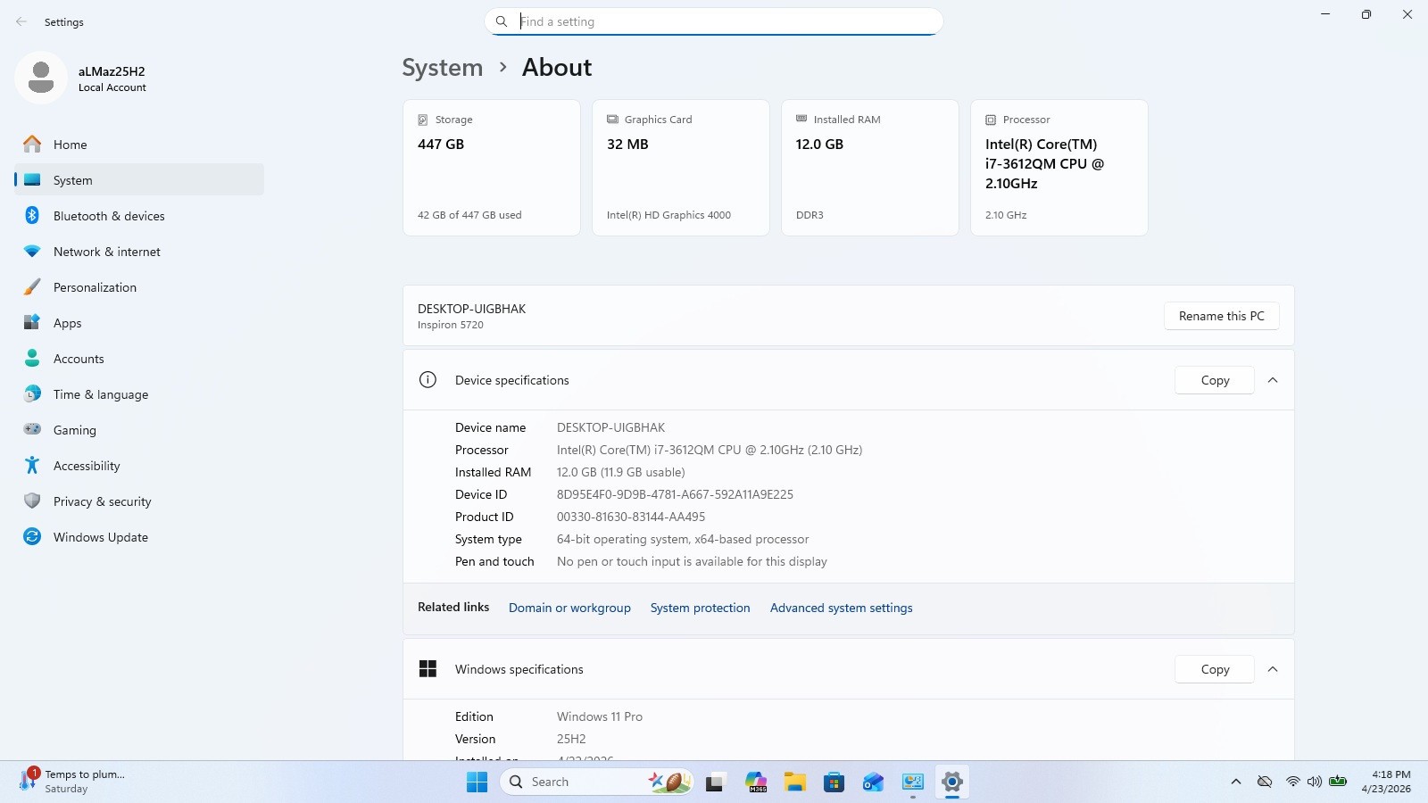
Task: Click the Windows 11 Pro edition value
Action: click(x=600, y=716)
